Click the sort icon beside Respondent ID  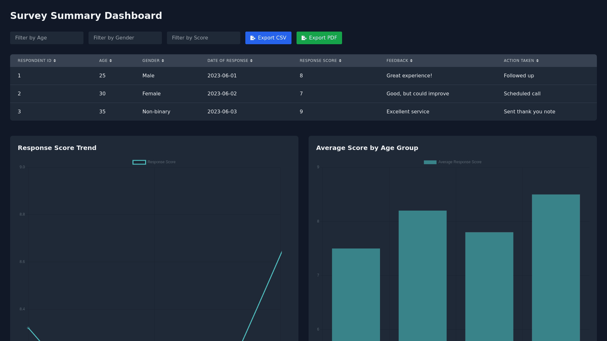click(55, 61)
